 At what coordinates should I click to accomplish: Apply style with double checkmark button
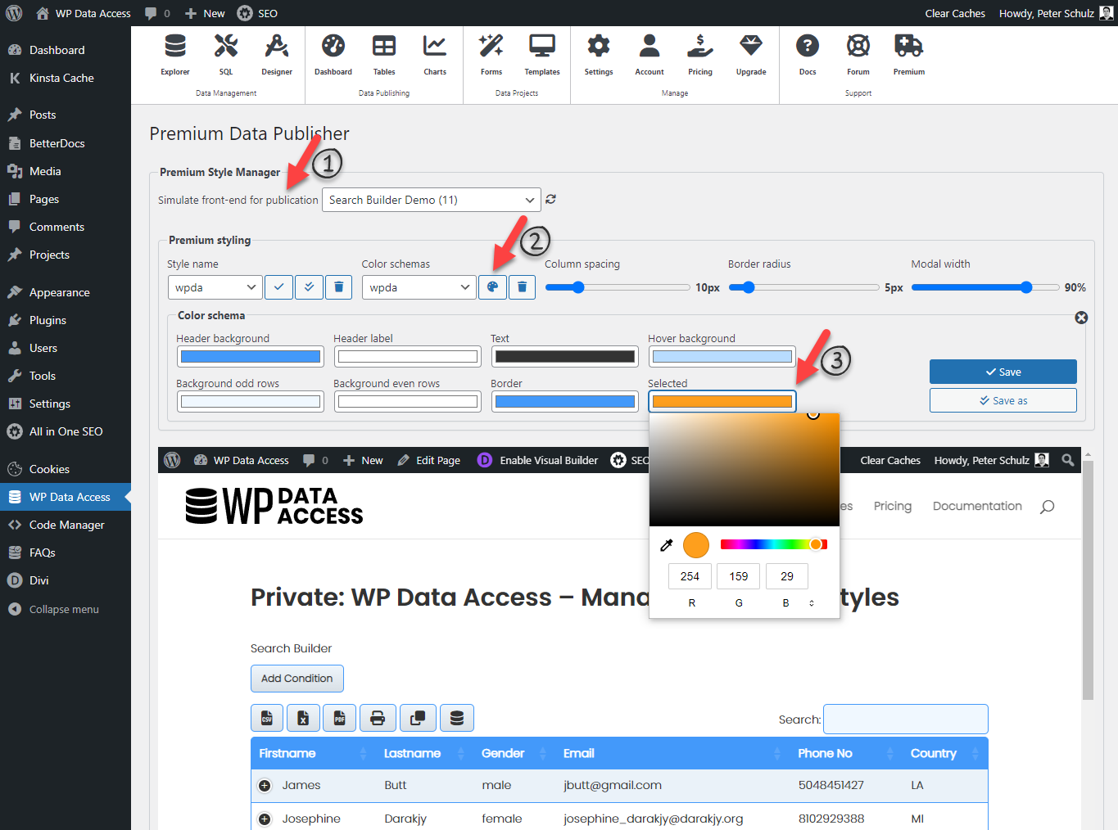(x=309, y=287)
